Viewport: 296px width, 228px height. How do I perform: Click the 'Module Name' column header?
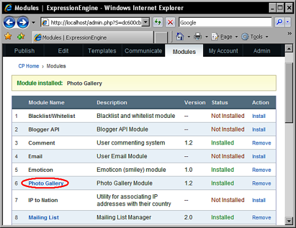(46, 102)
